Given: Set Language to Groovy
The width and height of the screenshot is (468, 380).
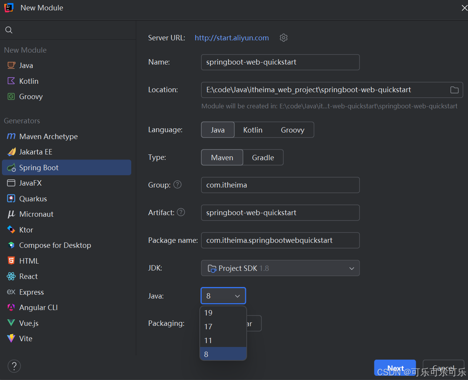Looking at the screenshot, I should coord(293,129).
